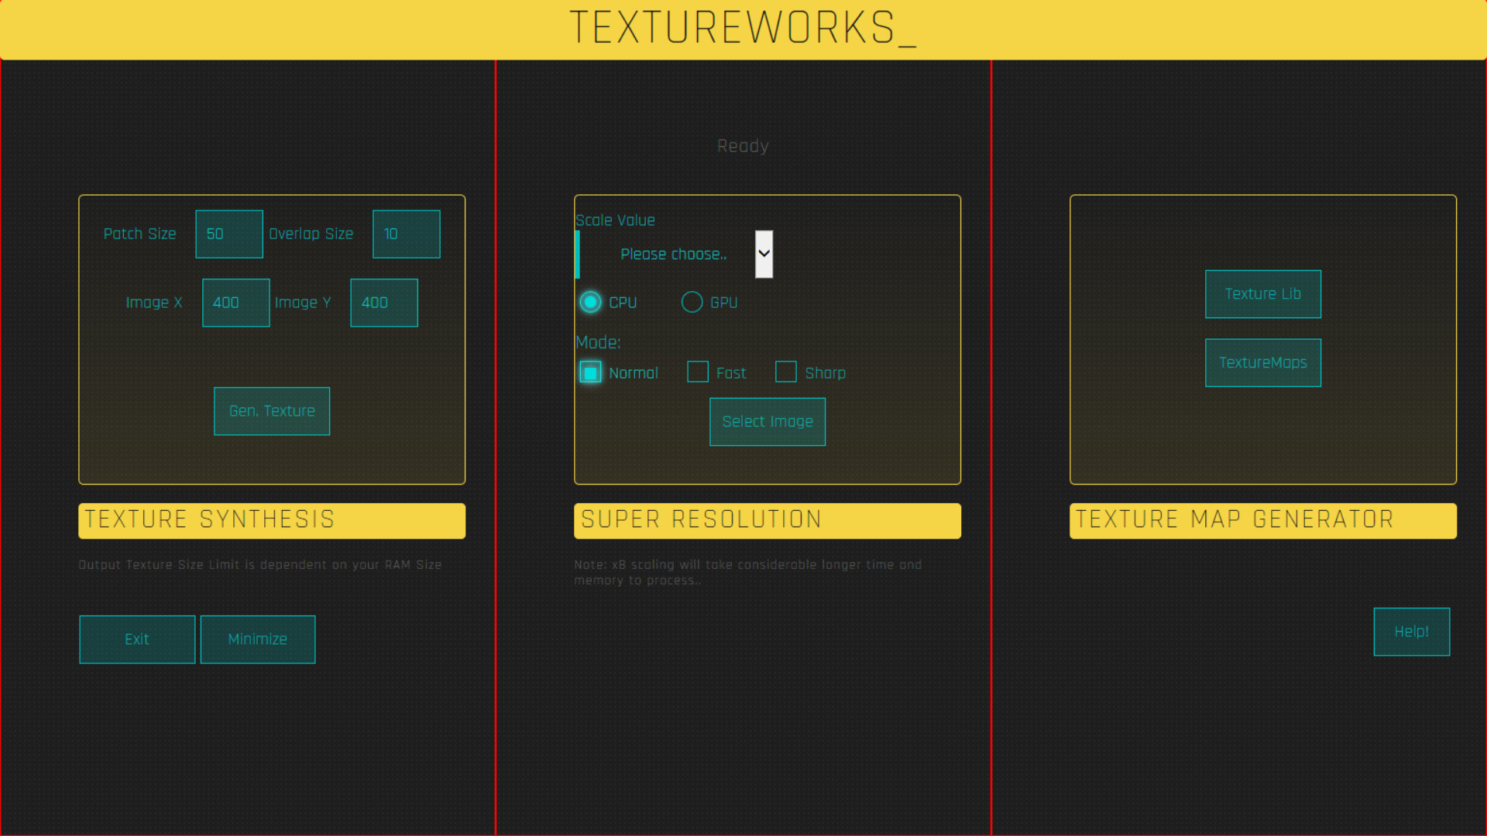
Task: Select the GPU radio button
Action: 692,302
